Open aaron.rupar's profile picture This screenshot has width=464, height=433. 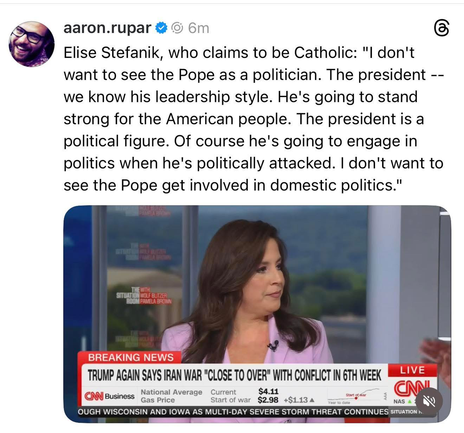tap(32, 44)
